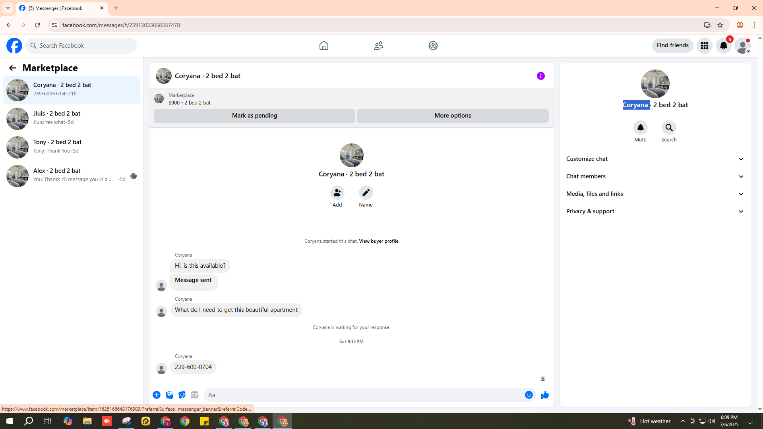Open the Friends icon in top navigation

coord(379,46)
